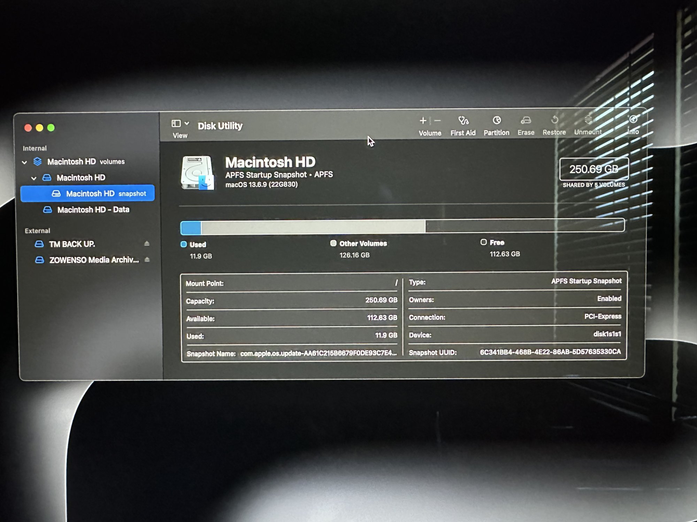This screenshot has width=697, height=522.
Task: Collapse the Macintosh HD volume group chevron
Action: pos(34,179)
